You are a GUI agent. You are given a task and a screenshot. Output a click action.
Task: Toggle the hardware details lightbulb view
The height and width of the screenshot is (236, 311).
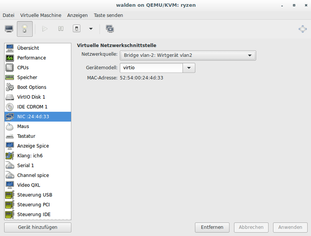24,29
